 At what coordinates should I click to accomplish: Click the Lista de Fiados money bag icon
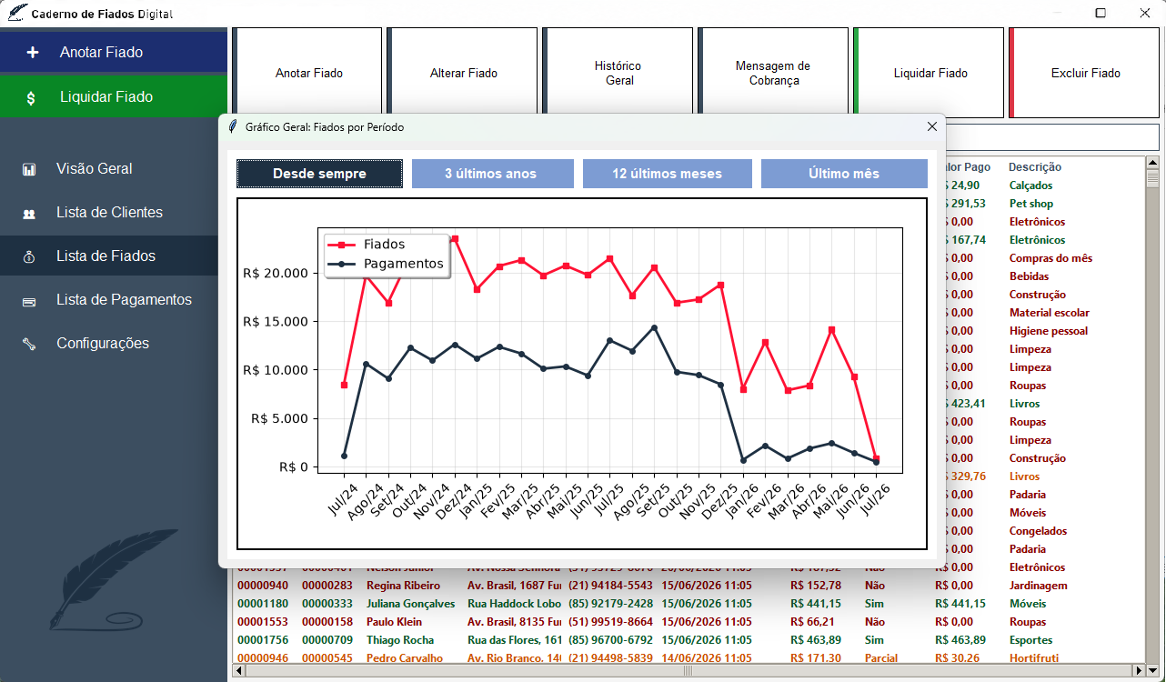(29, 257)
